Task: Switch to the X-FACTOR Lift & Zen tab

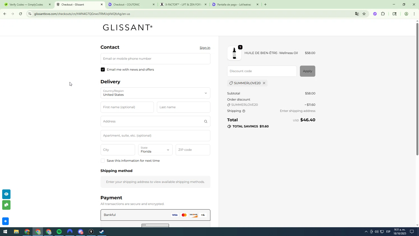Action: (x=183, y=4)
